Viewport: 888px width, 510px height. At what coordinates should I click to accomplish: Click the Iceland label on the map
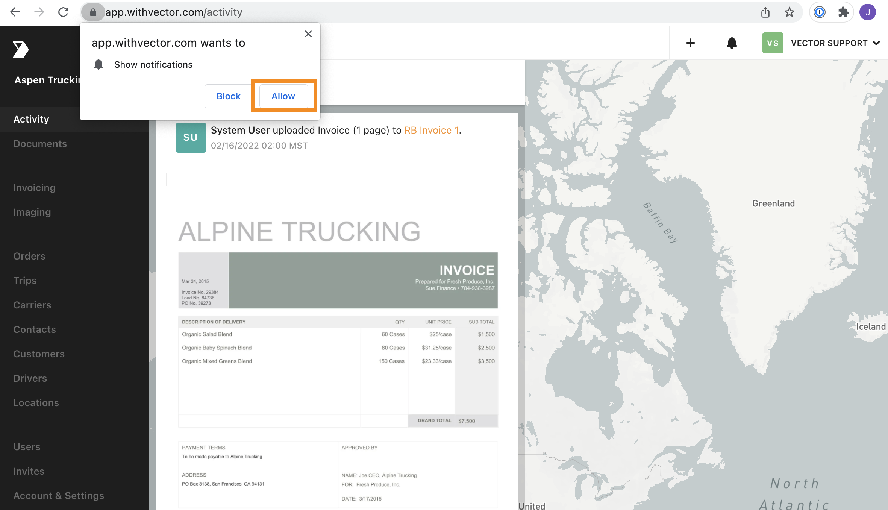[x=871, y=326]
